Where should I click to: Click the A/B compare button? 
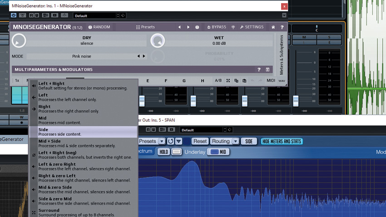click(218, 80)
